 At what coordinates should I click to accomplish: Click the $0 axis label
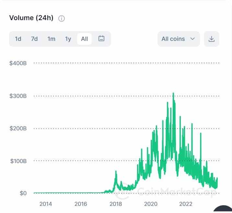tap(23, 193)
